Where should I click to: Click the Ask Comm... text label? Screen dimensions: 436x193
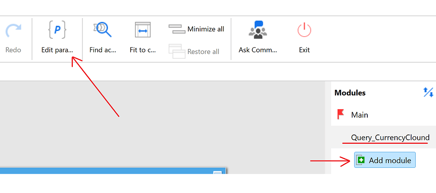pos(258,50)
